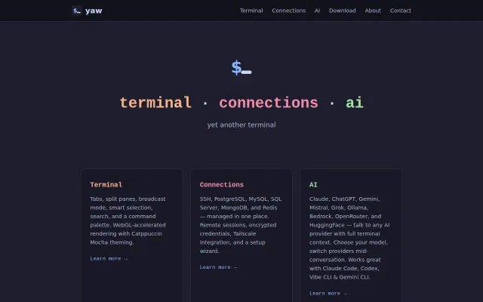
Task: Open the Connections nav menu item
Action: pos(288,11)
